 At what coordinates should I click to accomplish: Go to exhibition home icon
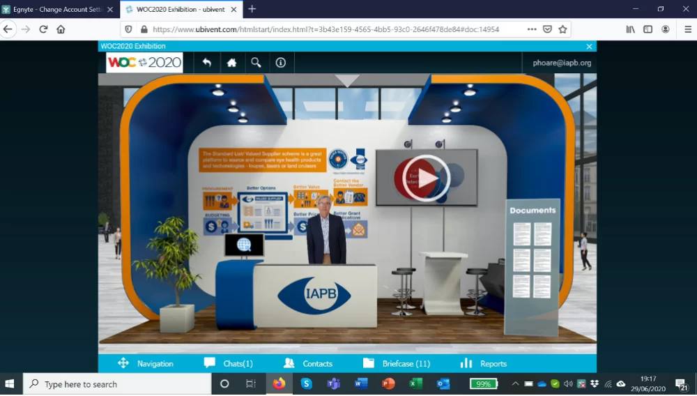231,63
